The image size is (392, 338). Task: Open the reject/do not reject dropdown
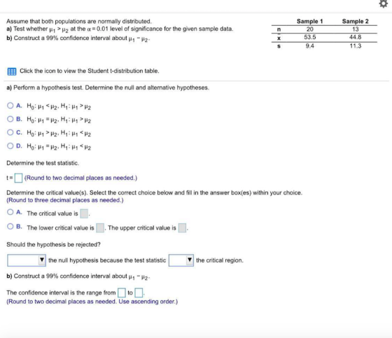coord(27,260)
